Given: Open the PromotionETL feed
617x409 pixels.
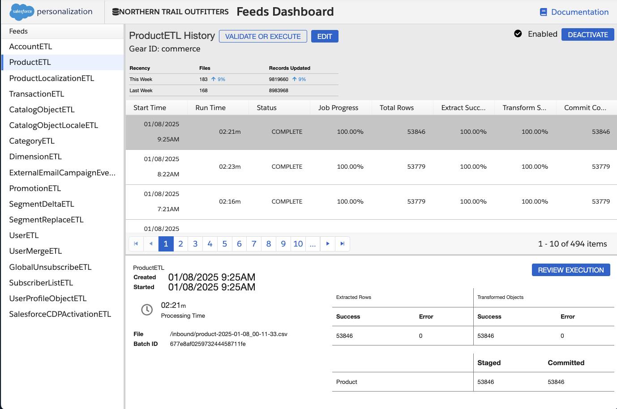Looking at the screenshot, I should (63, 188).
